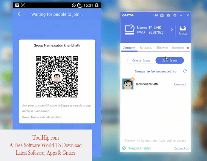Screen dimensions: 207x161
Task: Click phone status bar screenshot icon
Action: pos(23,5)
